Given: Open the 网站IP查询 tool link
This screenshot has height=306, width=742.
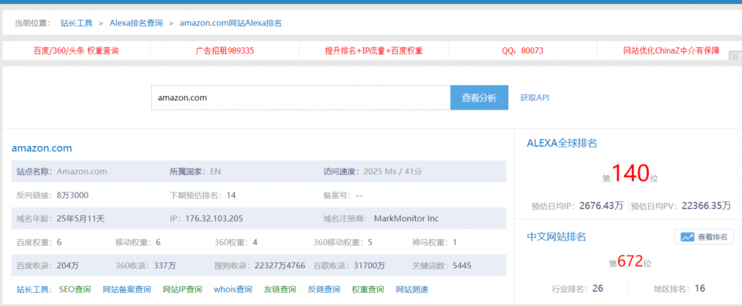Looking at the screenshot, I should 182,290.
